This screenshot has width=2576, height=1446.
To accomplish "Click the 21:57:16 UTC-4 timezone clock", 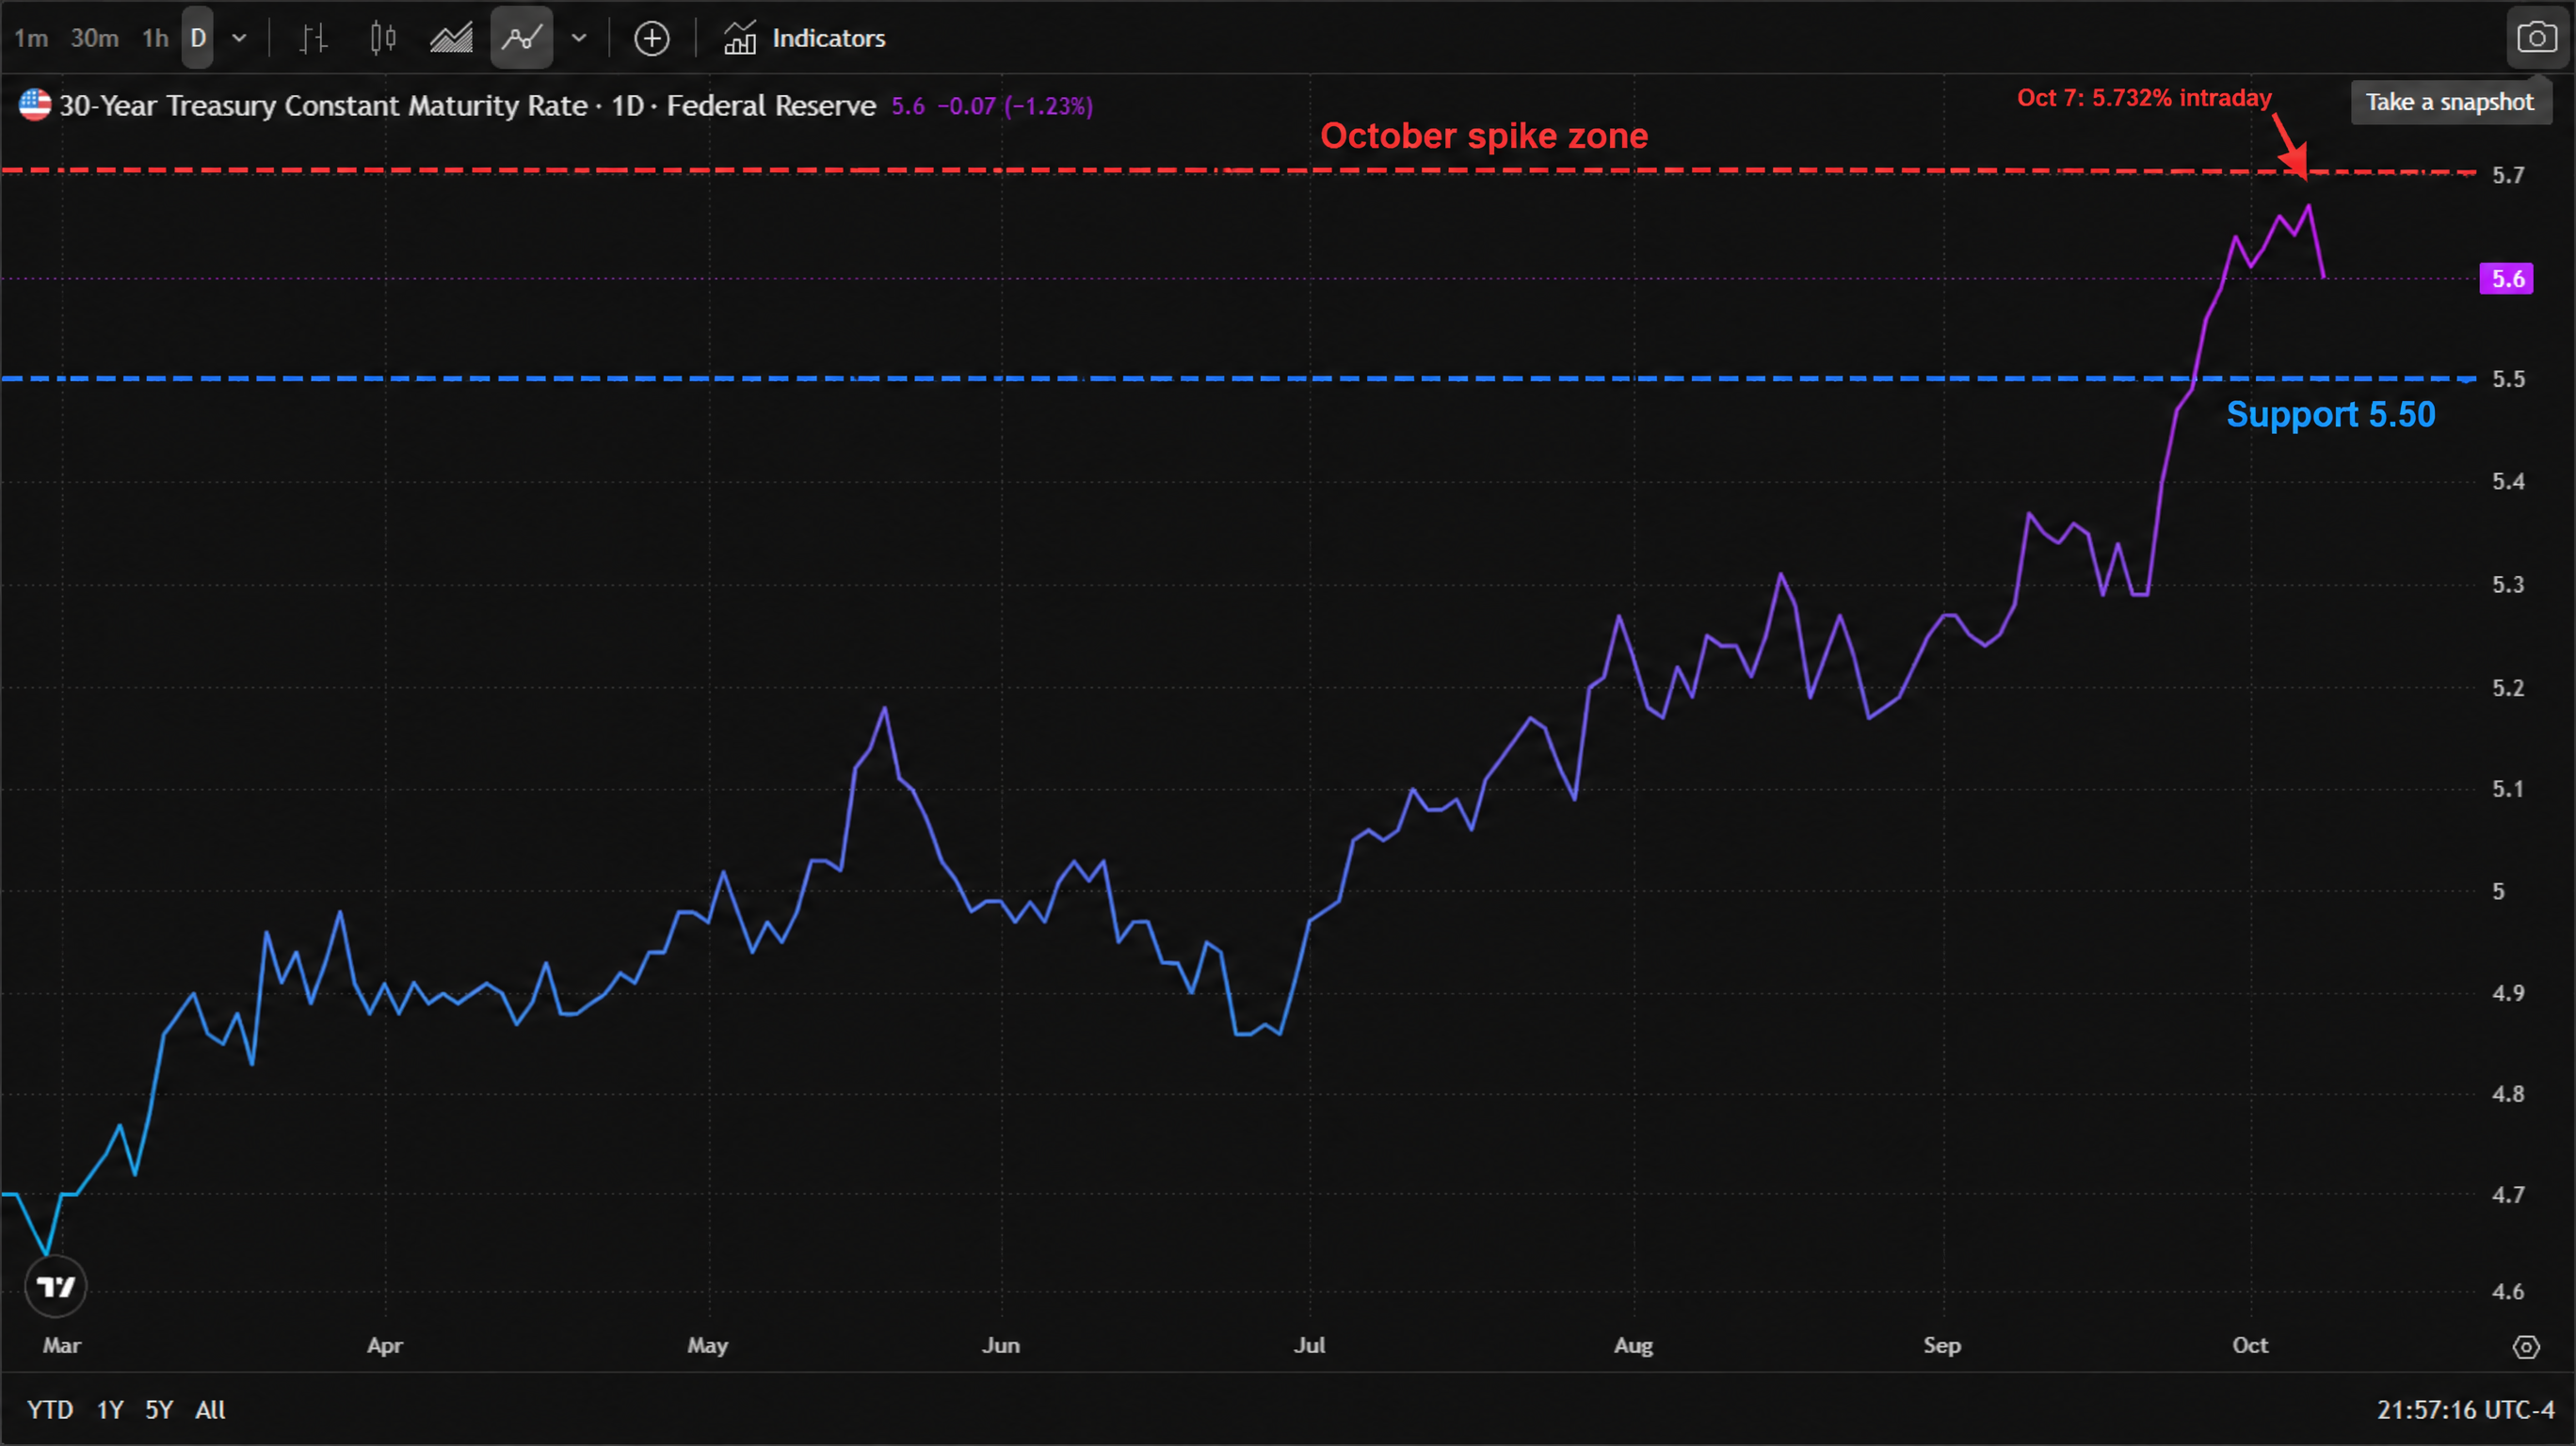I will 2465,1410.
